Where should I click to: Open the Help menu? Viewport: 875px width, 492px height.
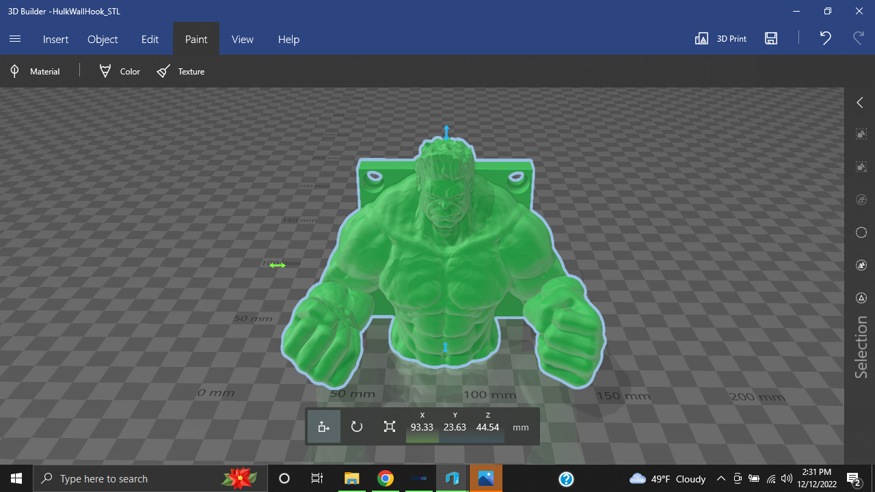[288, 39]
